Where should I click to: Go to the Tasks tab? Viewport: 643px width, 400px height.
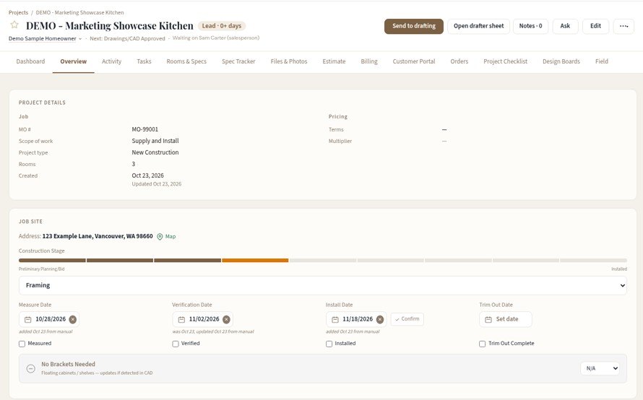point(144,61)
